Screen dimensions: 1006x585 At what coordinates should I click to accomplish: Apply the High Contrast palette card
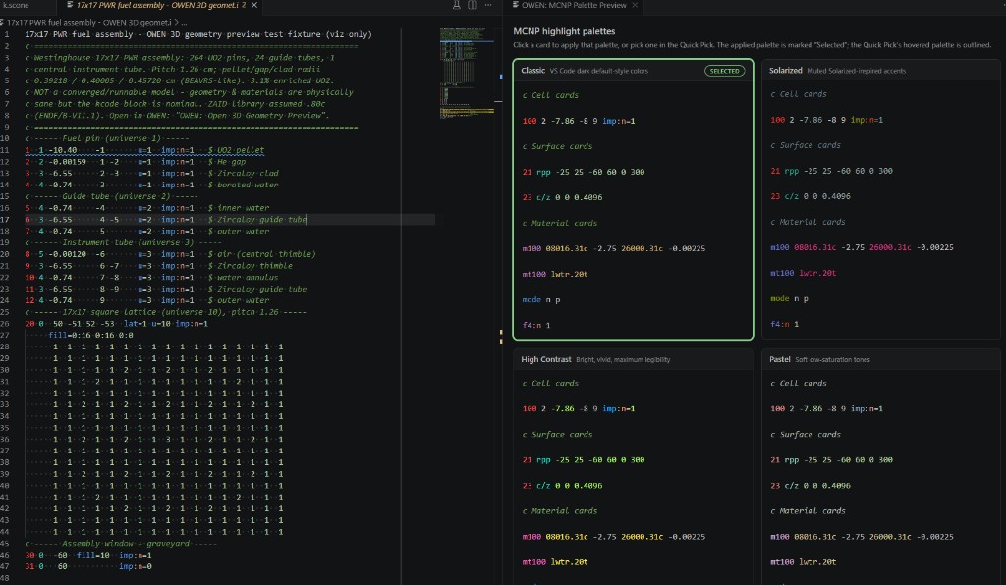[x=633, y=466]
